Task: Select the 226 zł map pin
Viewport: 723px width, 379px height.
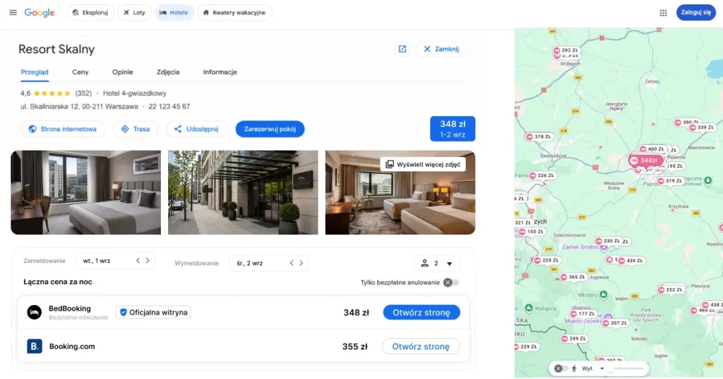Action: pyautogui.click(x=542, y=175)
